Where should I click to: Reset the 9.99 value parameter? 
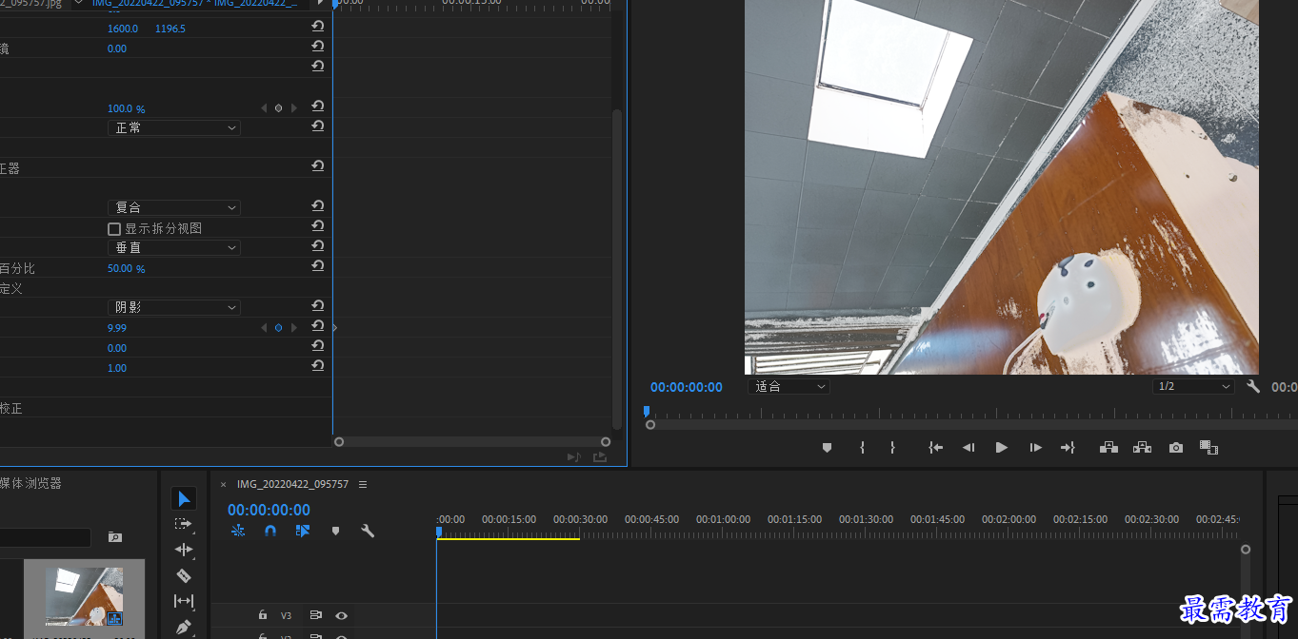[318, 325]
